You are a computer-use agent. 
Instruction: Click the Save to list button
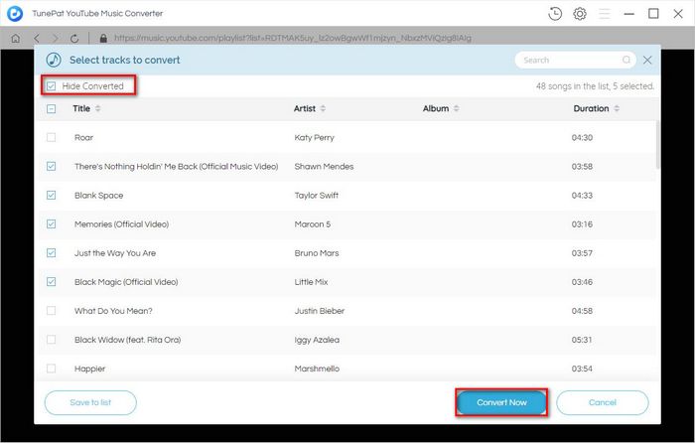pyautogui.click(x=90, y=402)
